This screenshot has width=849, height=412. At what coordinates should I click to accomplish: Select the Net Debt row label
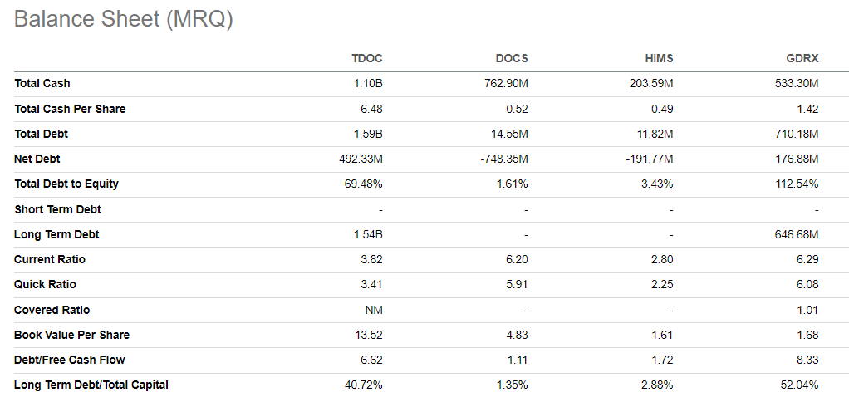tap(37, 159)
